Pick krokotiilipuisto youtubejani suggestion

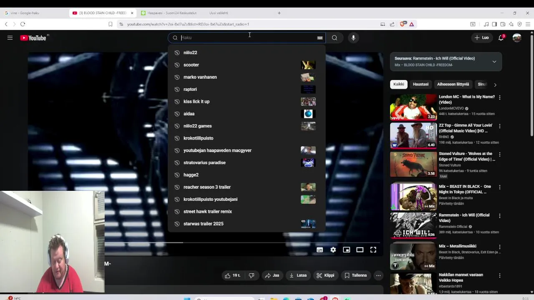[247, 199]
